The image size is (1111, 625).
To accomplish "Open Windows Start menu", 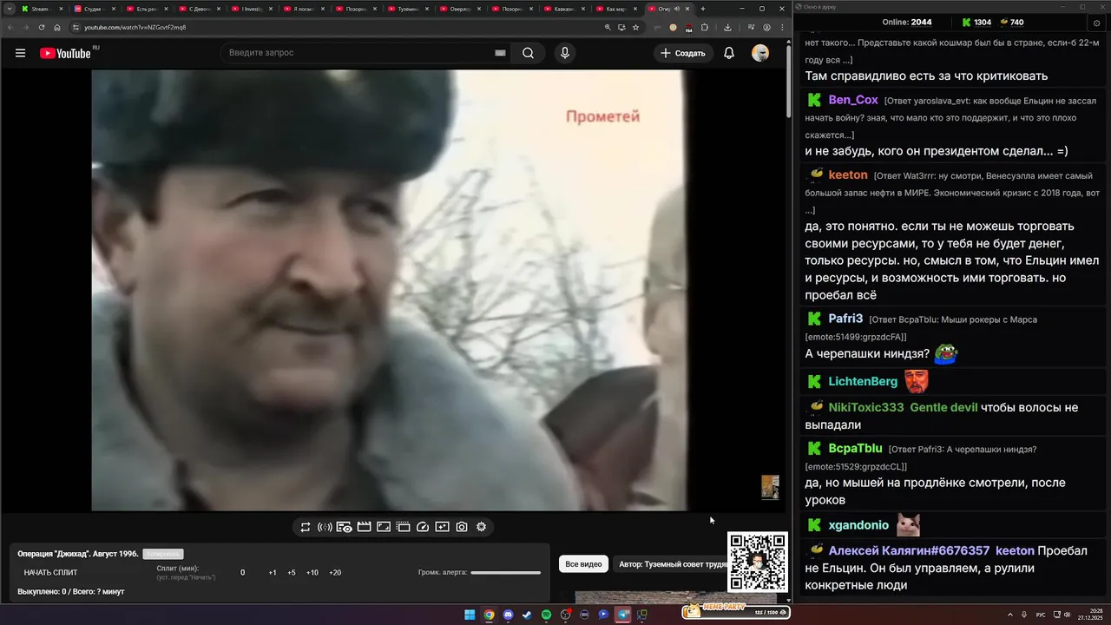I will click(470, 615).
